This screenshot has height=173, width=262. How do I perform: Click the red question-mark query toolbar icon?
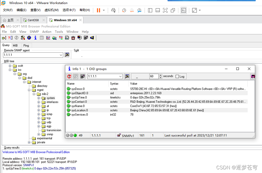10,38
